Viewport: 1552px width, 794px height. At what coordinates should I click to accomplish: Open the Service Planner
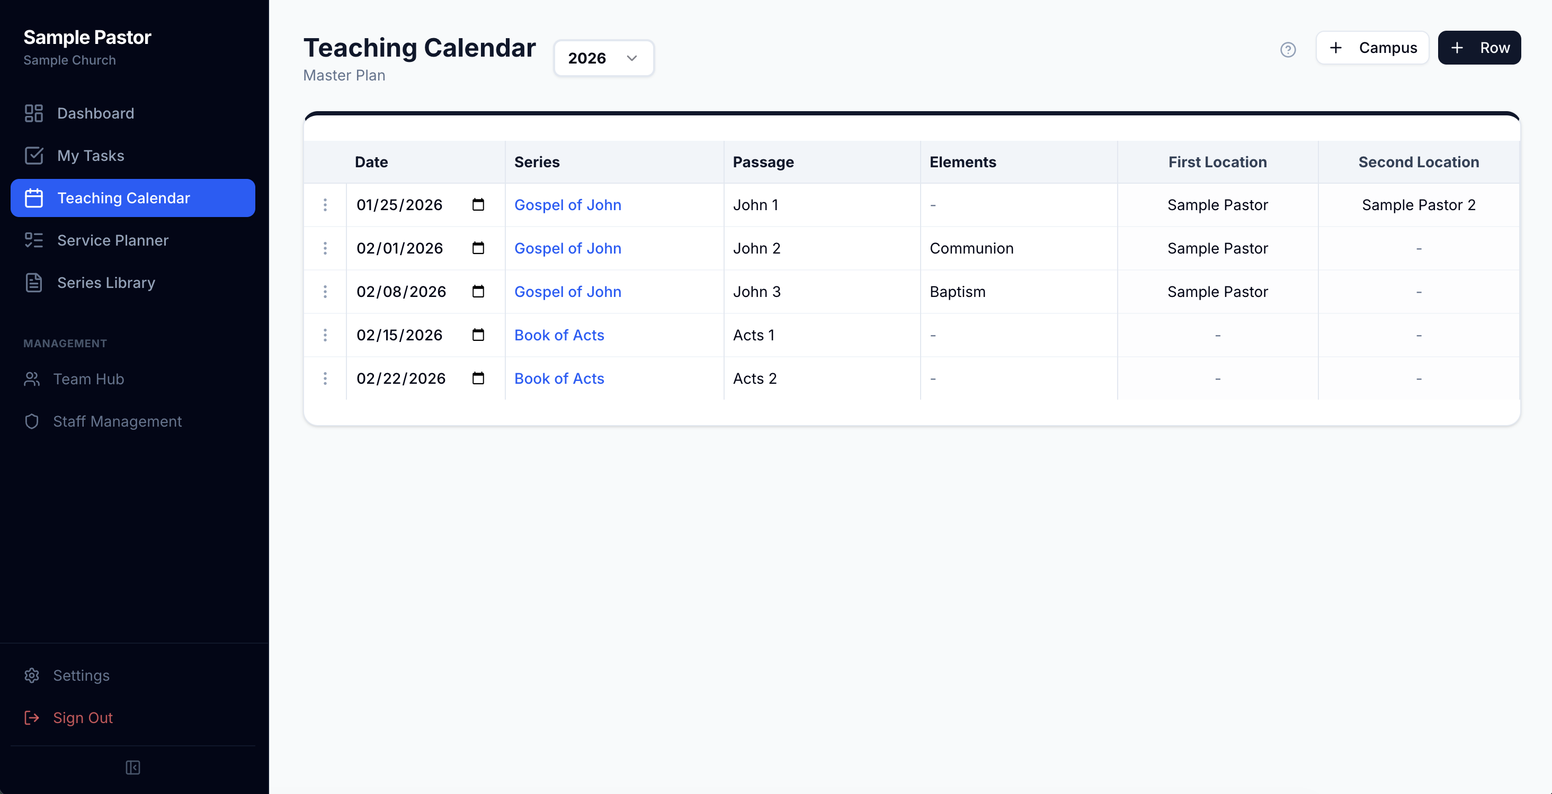coord(112,240)
